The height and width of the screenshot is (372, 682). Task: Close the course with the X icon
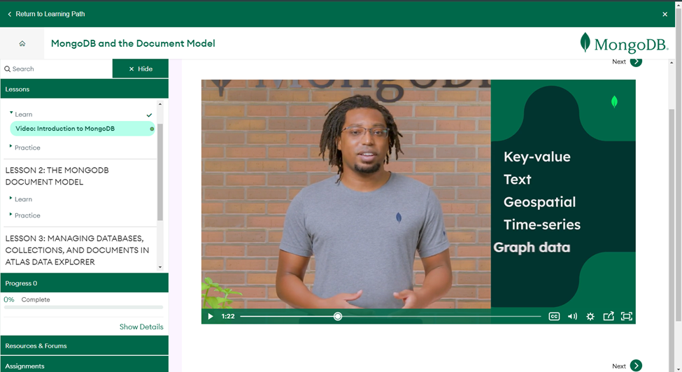click(x=665, y=15)
